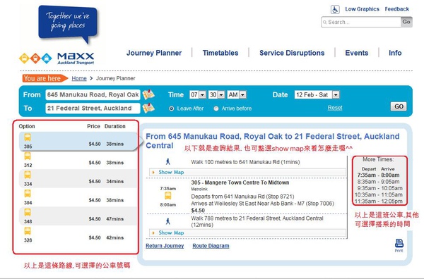Click the search Go button
Viewport: 424px width, 279px height.
406,22
